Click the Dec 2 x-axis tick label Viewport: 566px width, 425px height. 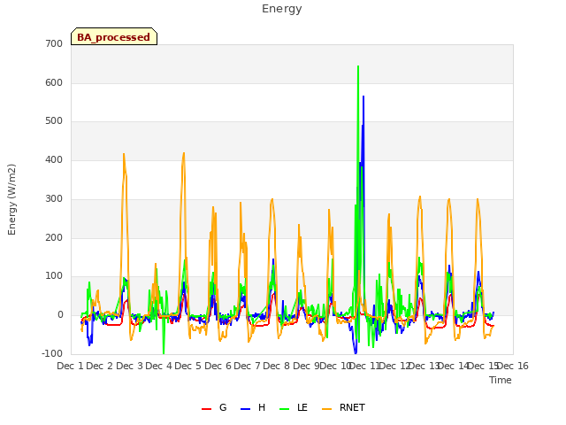(100, 366)
